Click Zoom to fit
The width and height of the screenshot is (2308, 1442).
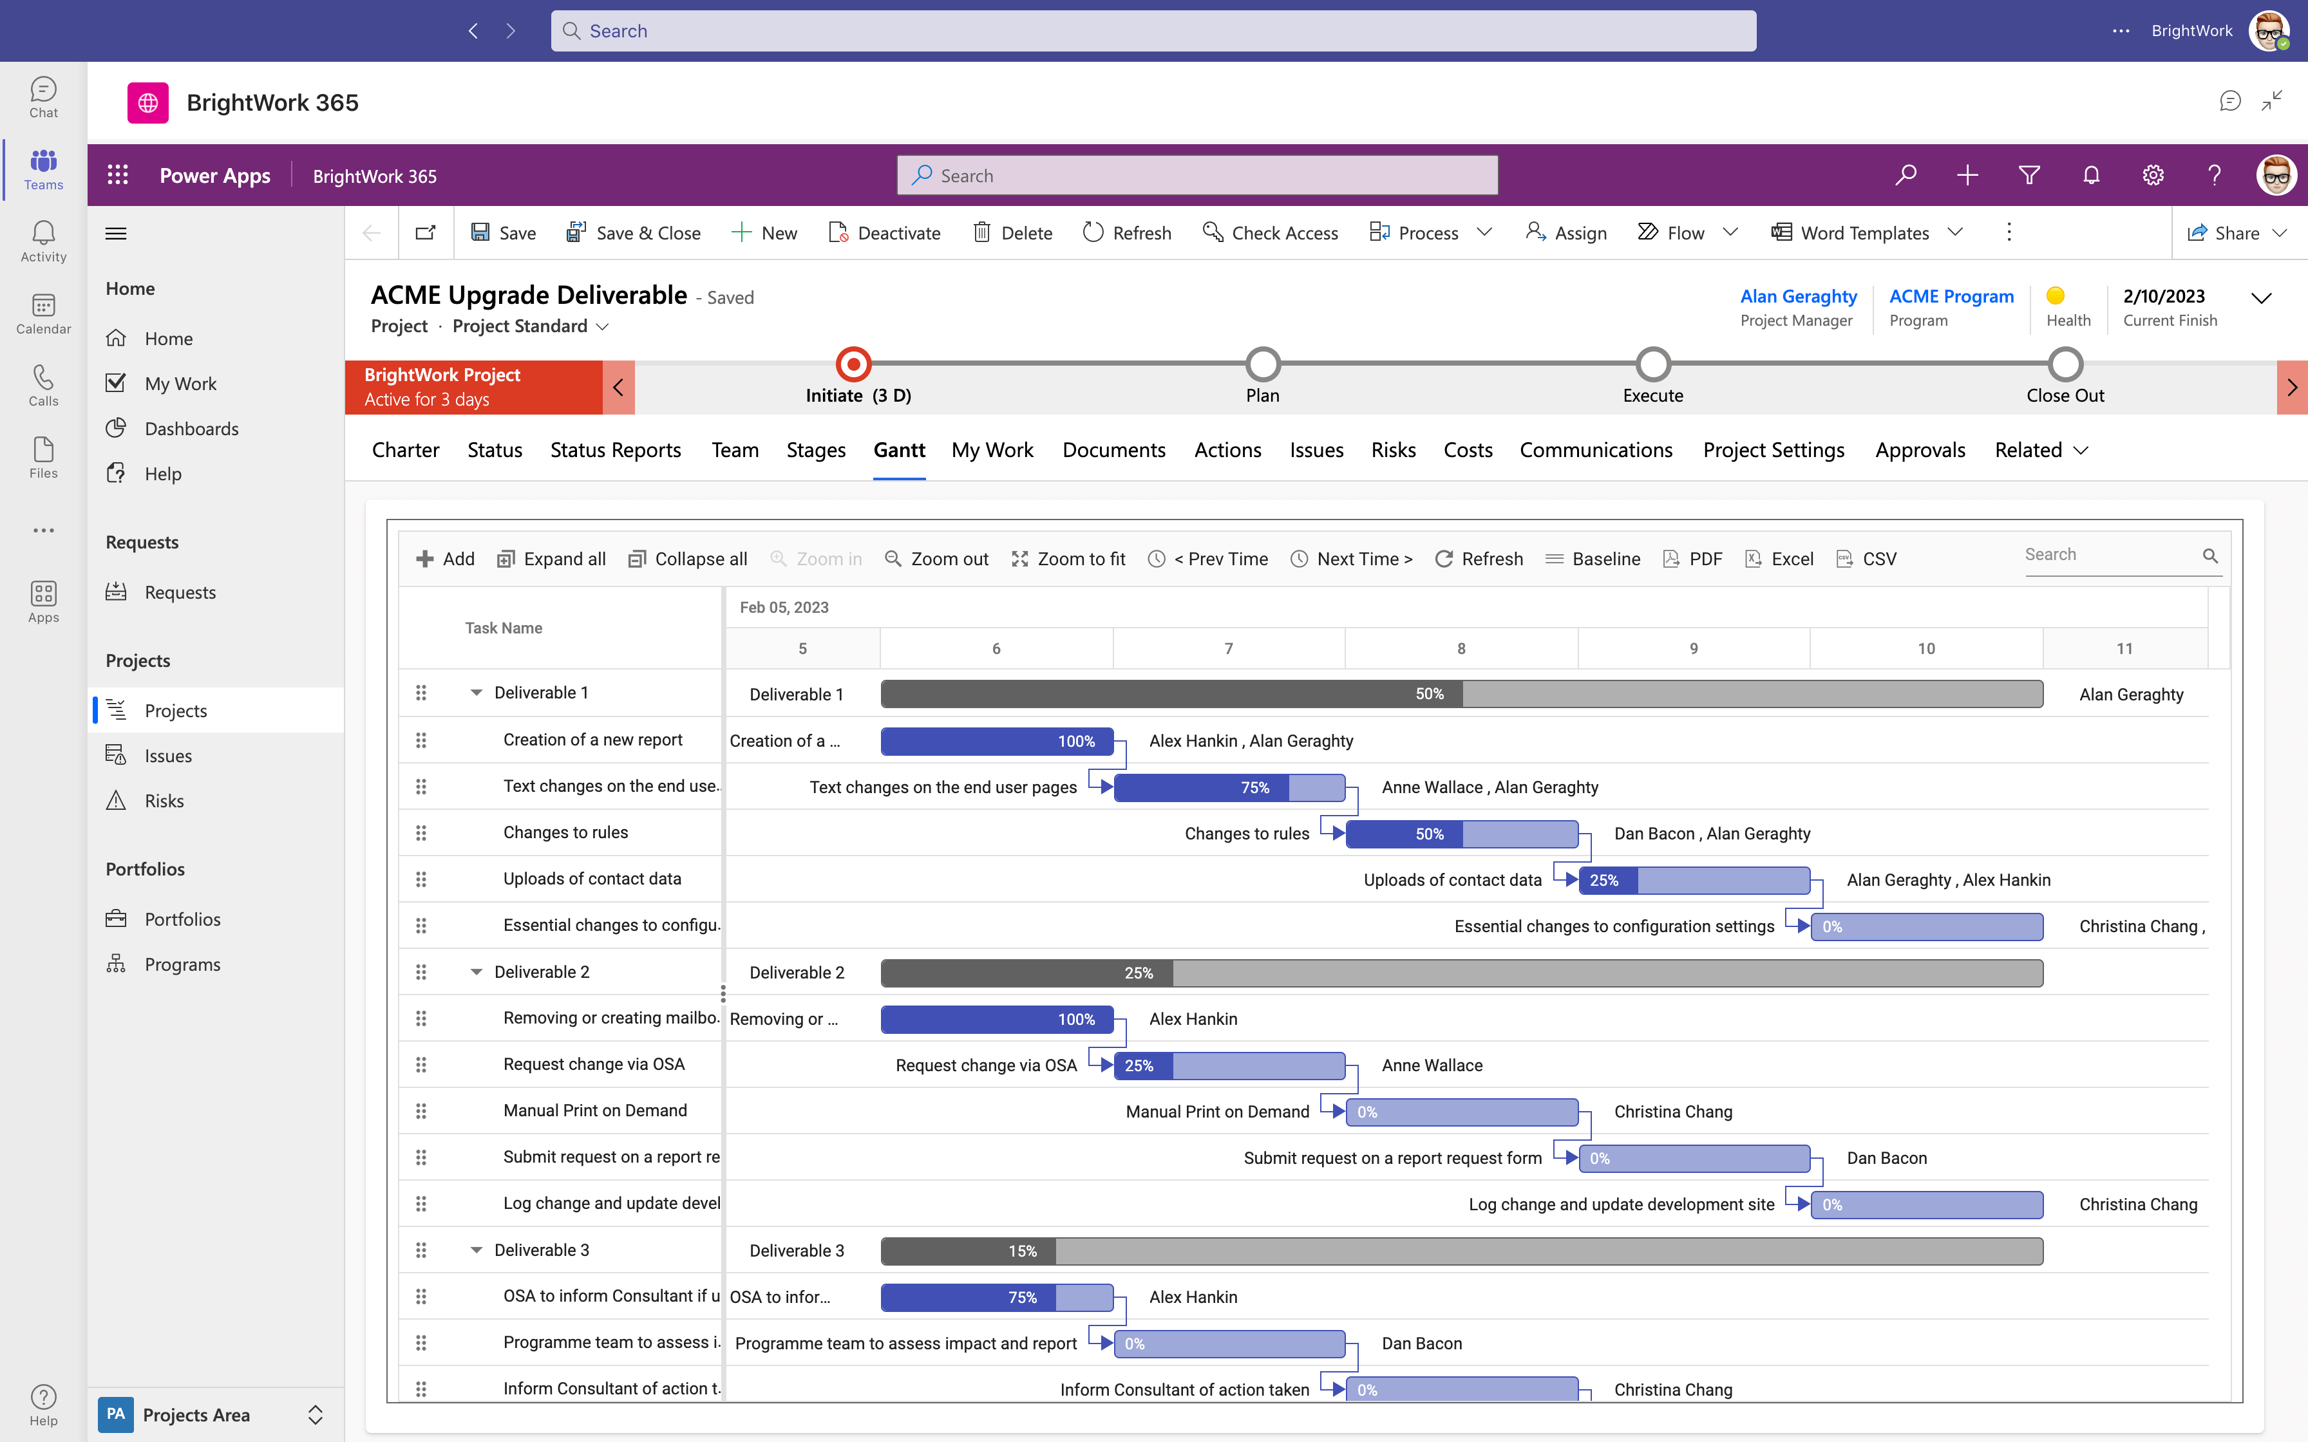(x=1068, y=559)
